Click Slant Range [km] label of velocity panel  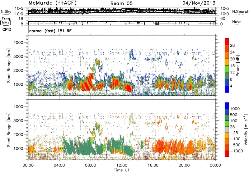coord(9,130)
